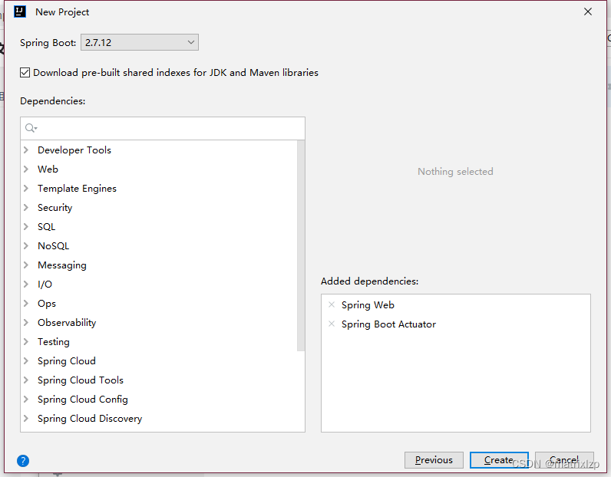Toggle Download pre-built shared indexes checkbox
The image size is (611, 477).
(x=25, y=73)
